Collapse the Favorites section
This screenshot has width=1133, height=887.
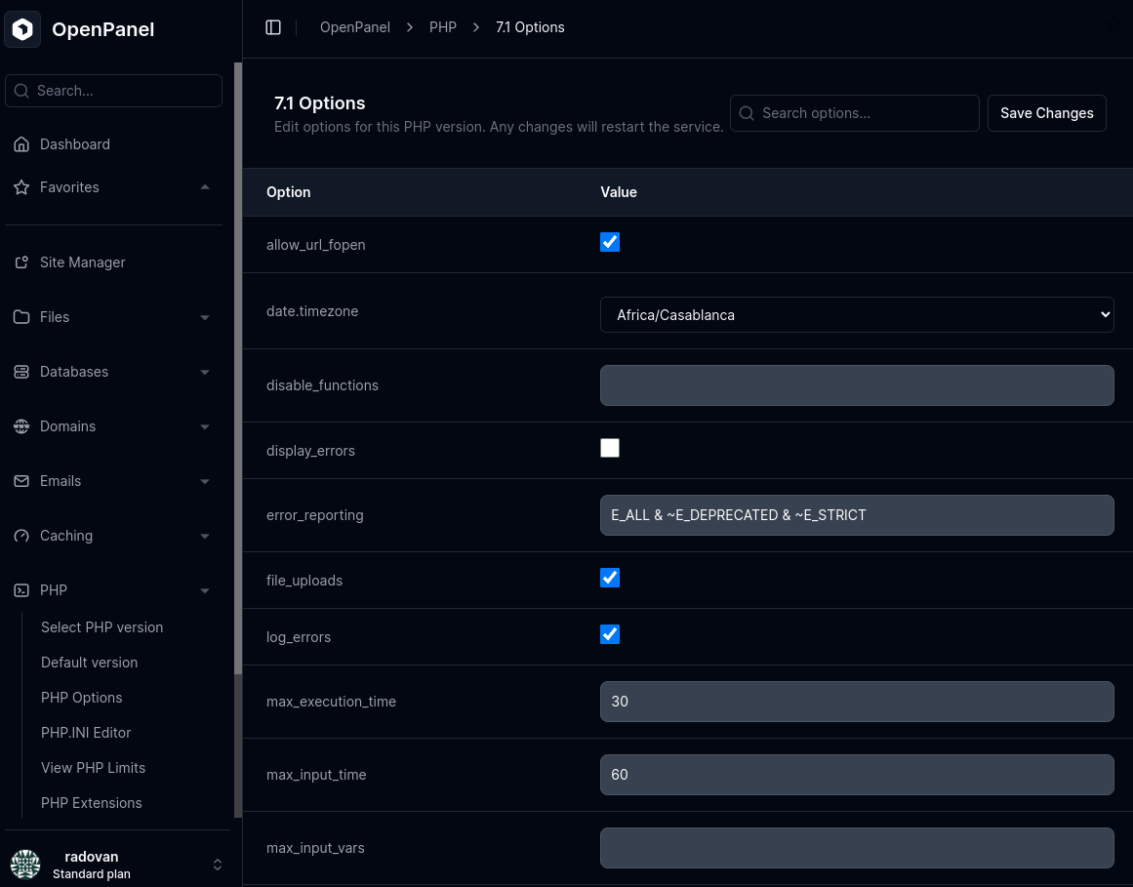tap(204, 186)
